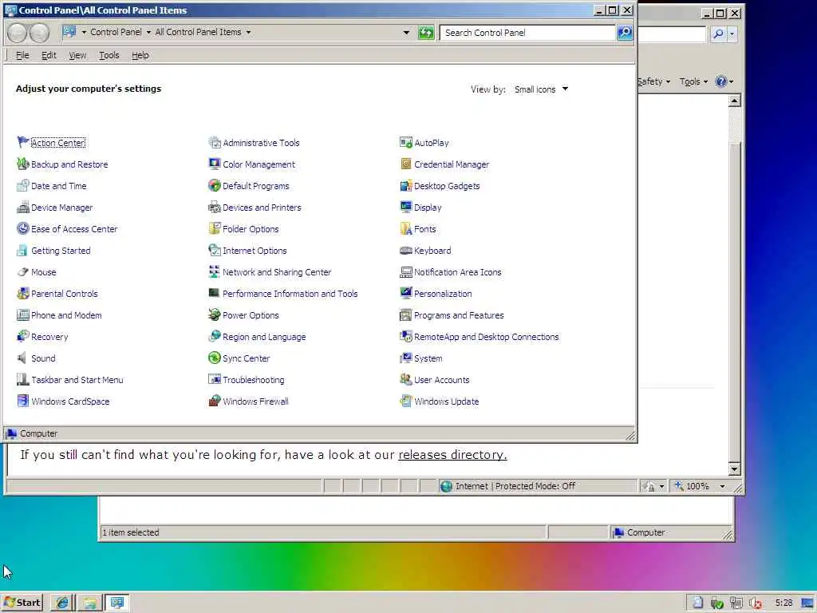Open the Tools dropdown in Internet Explorer
The image size is (817, 613).
click(693, 81)
